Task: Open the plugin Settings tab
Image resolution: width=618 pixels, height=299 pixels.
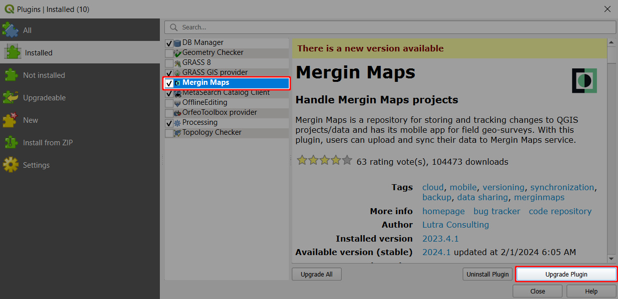Action: [x=80, y=165]
